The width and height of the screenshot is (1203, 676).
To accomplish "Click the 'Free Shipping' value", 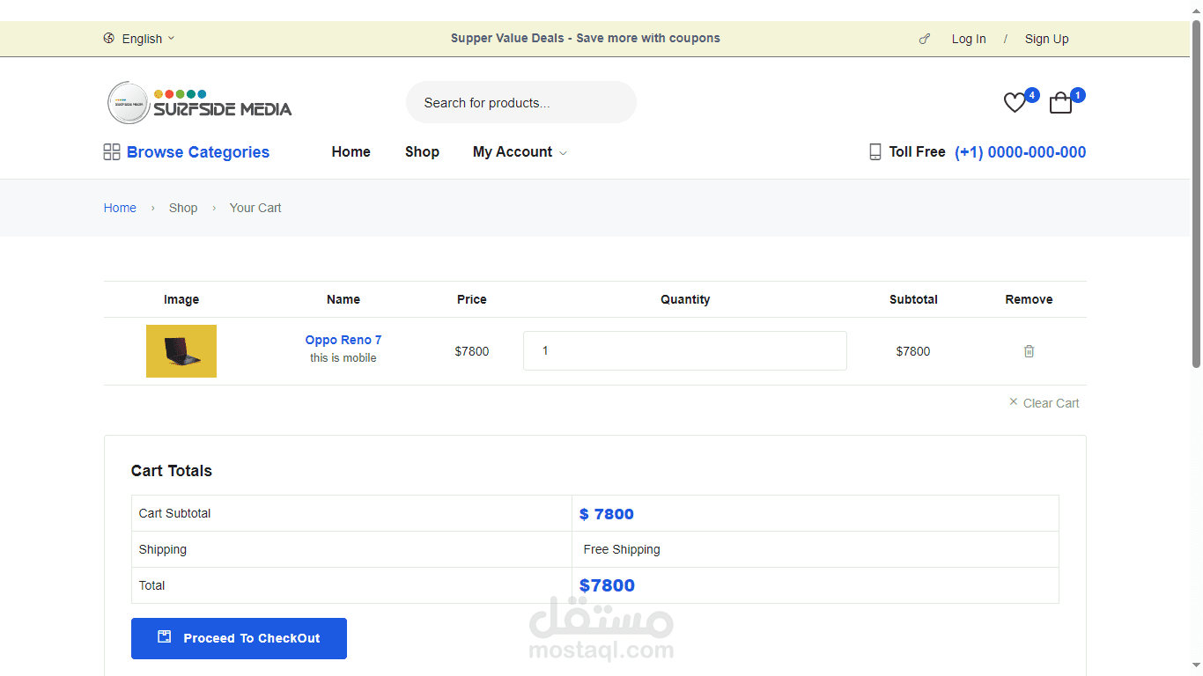I will point(622,549).
